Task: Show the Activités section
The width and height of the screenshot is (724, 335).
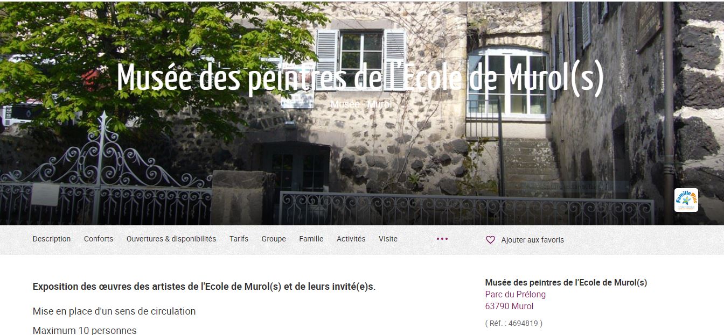Action: tap(351, 239)
